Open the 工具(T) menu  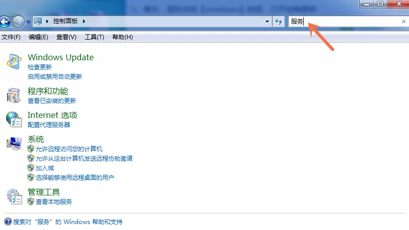pyautogui.click(x=94, y=37)
